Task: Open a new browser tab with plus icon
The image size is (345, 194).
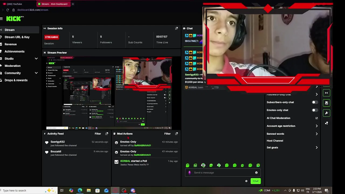Action: point(73,4)
